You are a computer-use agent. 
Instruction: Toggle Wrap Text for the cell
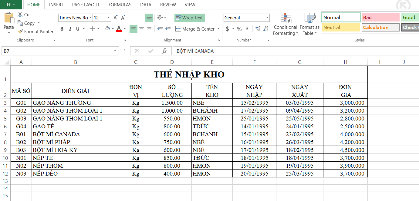click(x=189, y=18)
